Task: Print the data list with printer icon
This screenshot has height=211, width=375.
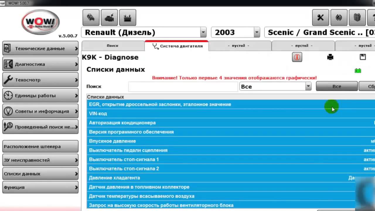Action: (330, 57)
